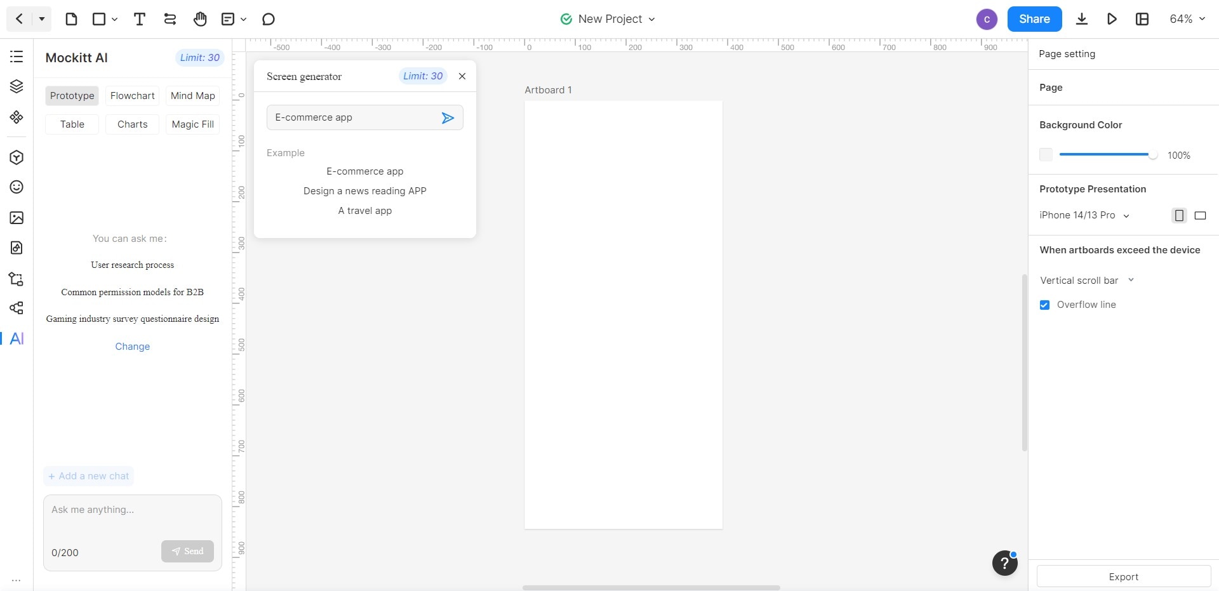Open the emoji icons library
This screenshot has width=1219, height=591.
(x=17, y=187)
